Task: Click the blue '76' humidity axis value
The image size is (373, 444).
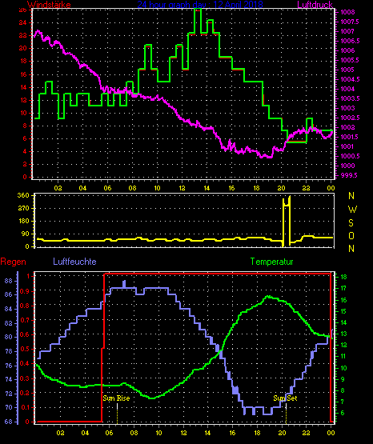Action: (9, 366)
